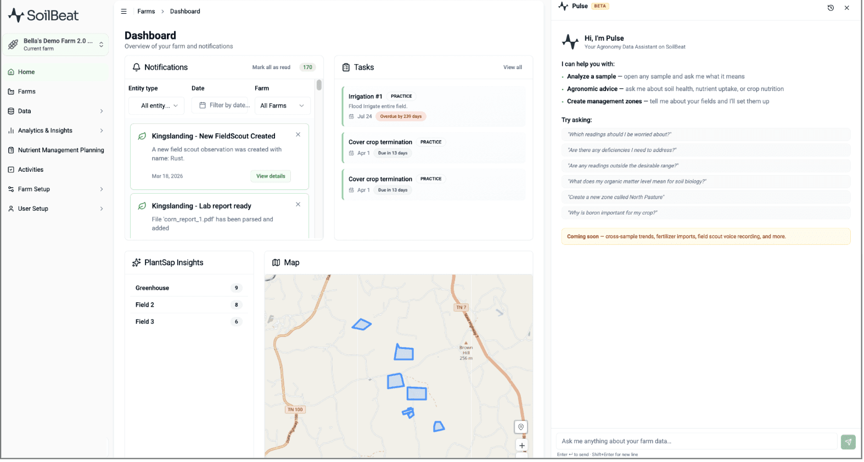Mark all notifications as read
Screen dimensions: 864x462
click(271, 67)
